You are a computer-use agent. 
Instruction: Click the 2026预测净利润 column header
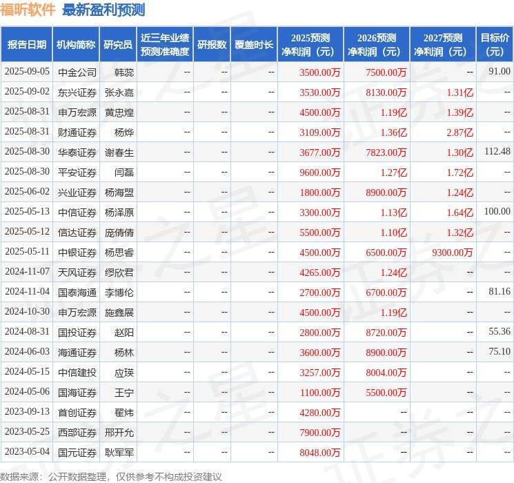377,44
